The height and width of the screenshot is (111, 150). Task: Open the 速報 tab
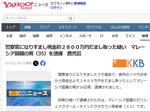27,27
